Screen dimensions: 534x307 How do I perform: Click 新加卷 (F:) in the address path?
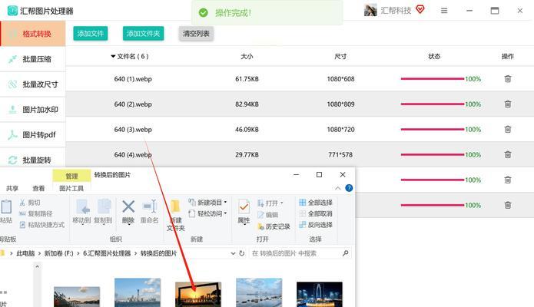click(58, 253)
